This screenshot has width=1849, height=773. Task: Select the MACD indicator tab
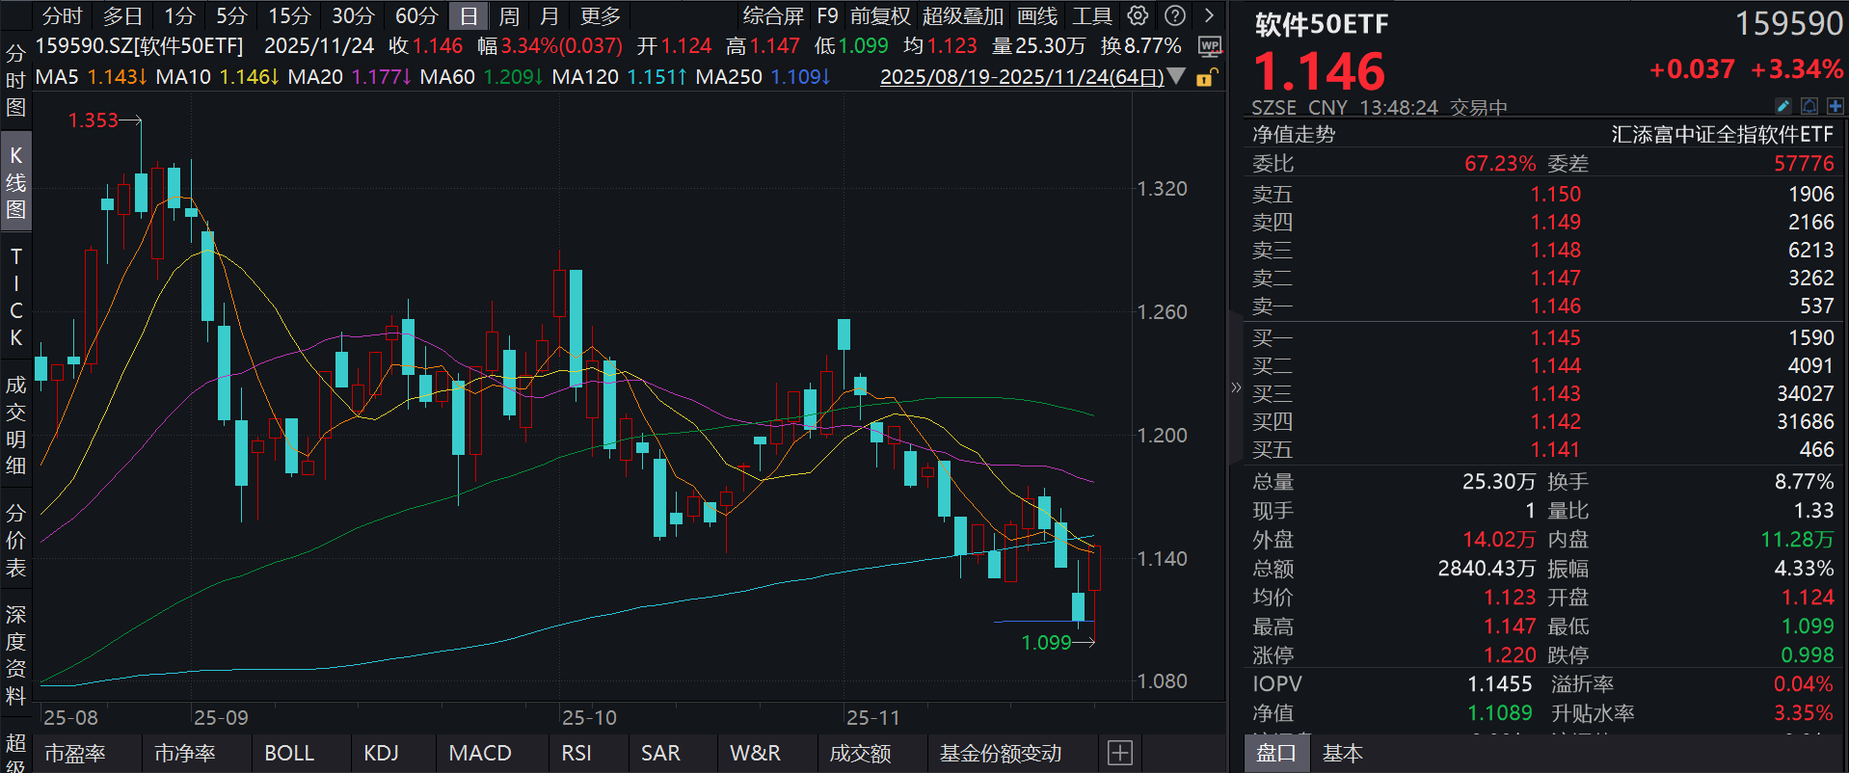pyautogui.click(x=480, y=753)
